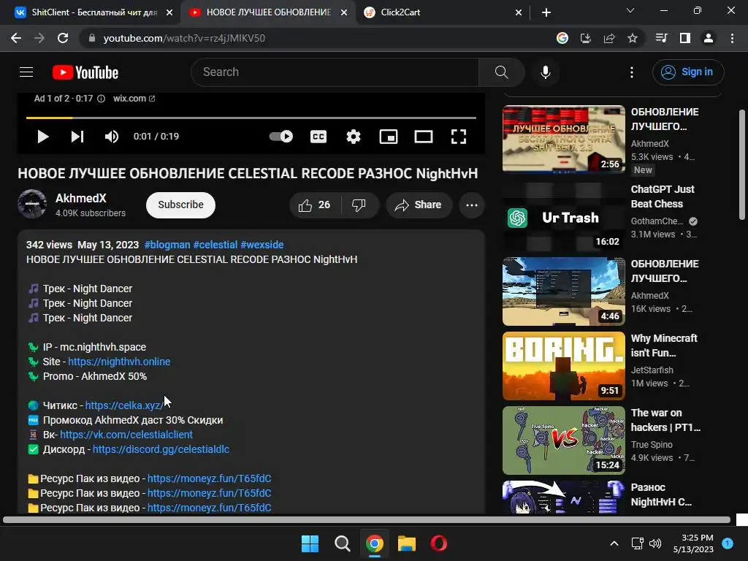Open taskbar search
Screen dimensions: 748x561
342,543
